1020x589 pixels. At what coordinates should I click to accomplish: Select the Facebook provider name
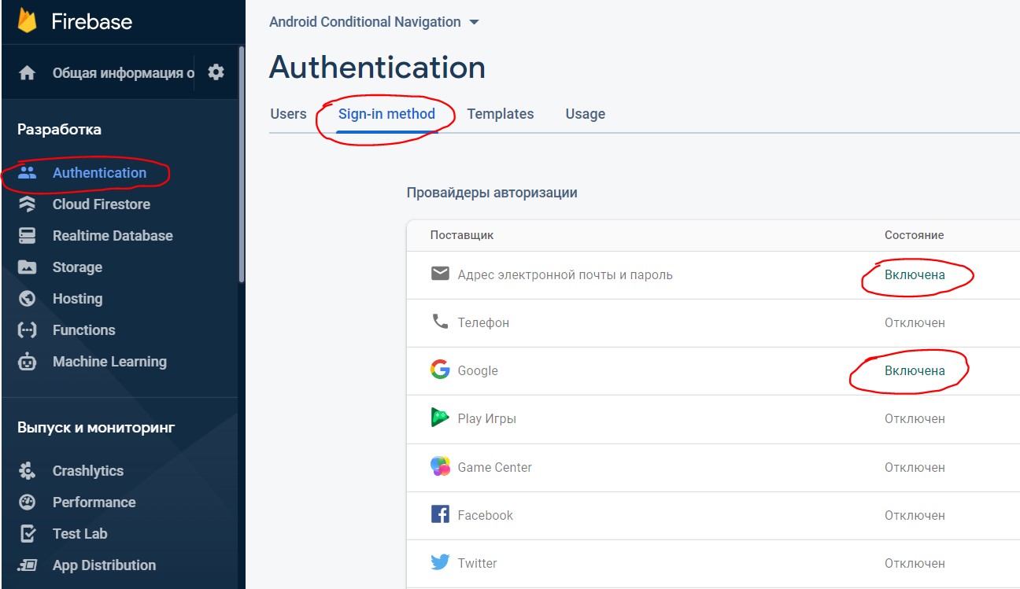click(x=485, y=515)
